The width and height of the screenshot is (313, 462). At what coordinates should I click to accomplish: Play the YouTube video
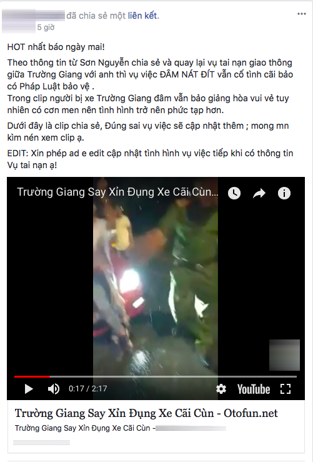click(29, 389)
